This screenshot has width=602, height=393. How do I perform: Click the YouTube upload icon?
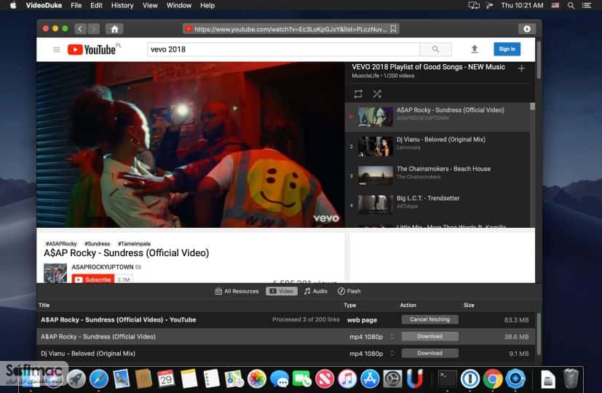(475, 49)
